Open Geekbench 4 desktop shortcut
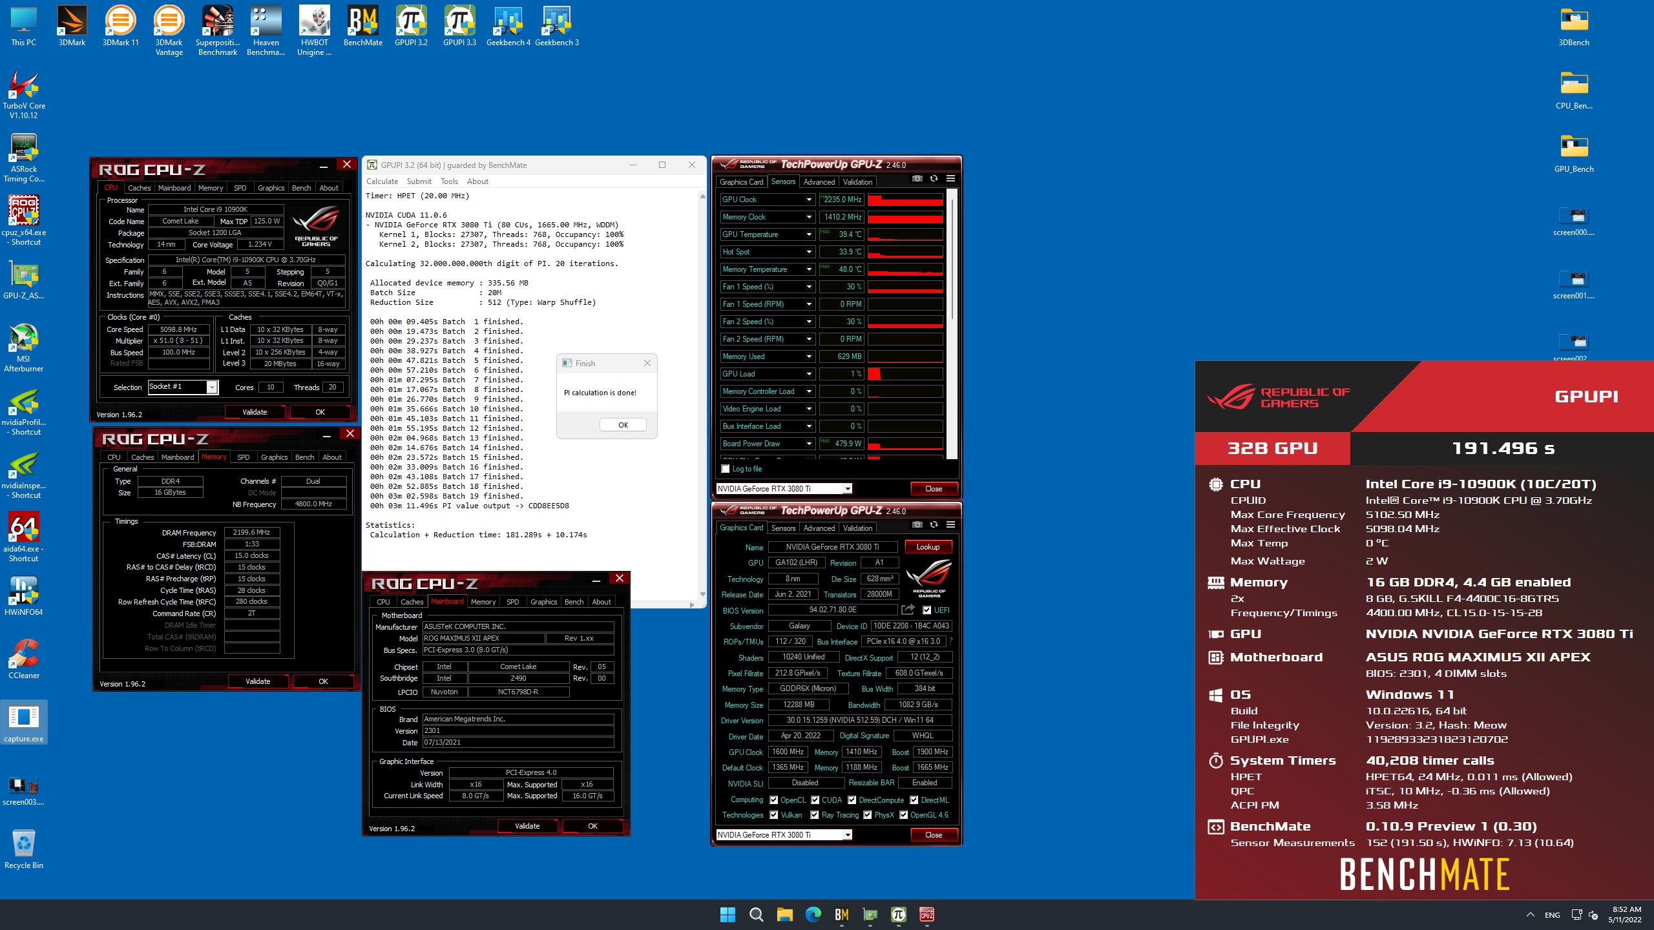1654x930 pixels. pyautogui.click(x=508, y=27)
